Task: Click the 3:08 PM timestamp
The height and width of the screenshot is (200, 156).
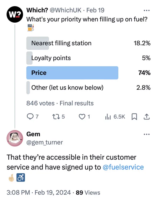Action: tap(18, 192)
